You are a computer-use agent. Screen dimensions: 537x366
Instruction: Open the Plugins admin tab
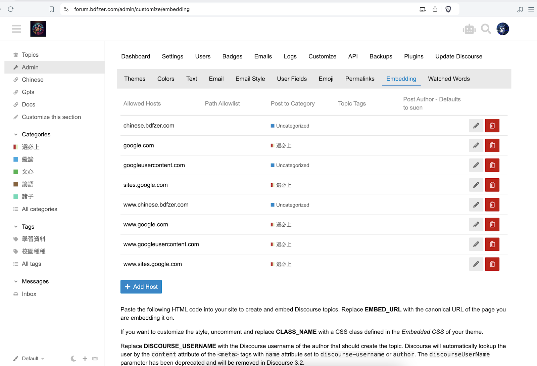coord(413,56)
